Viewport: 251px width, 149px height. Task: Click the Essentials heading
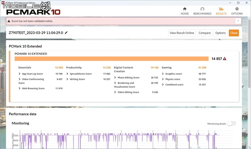pyautogui.click(x=25, y=68)
